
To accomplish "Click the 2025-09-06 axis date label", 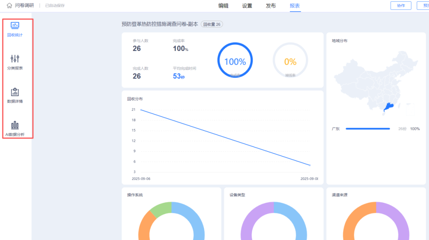I will point(141,179).
